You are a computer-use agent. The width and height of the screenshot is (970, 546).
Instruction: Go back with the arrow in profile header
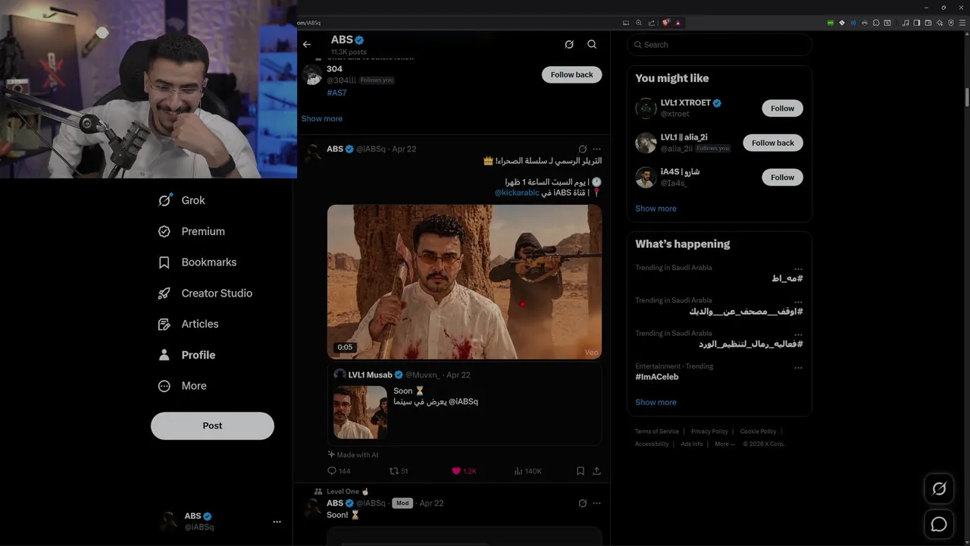[307, 44]
